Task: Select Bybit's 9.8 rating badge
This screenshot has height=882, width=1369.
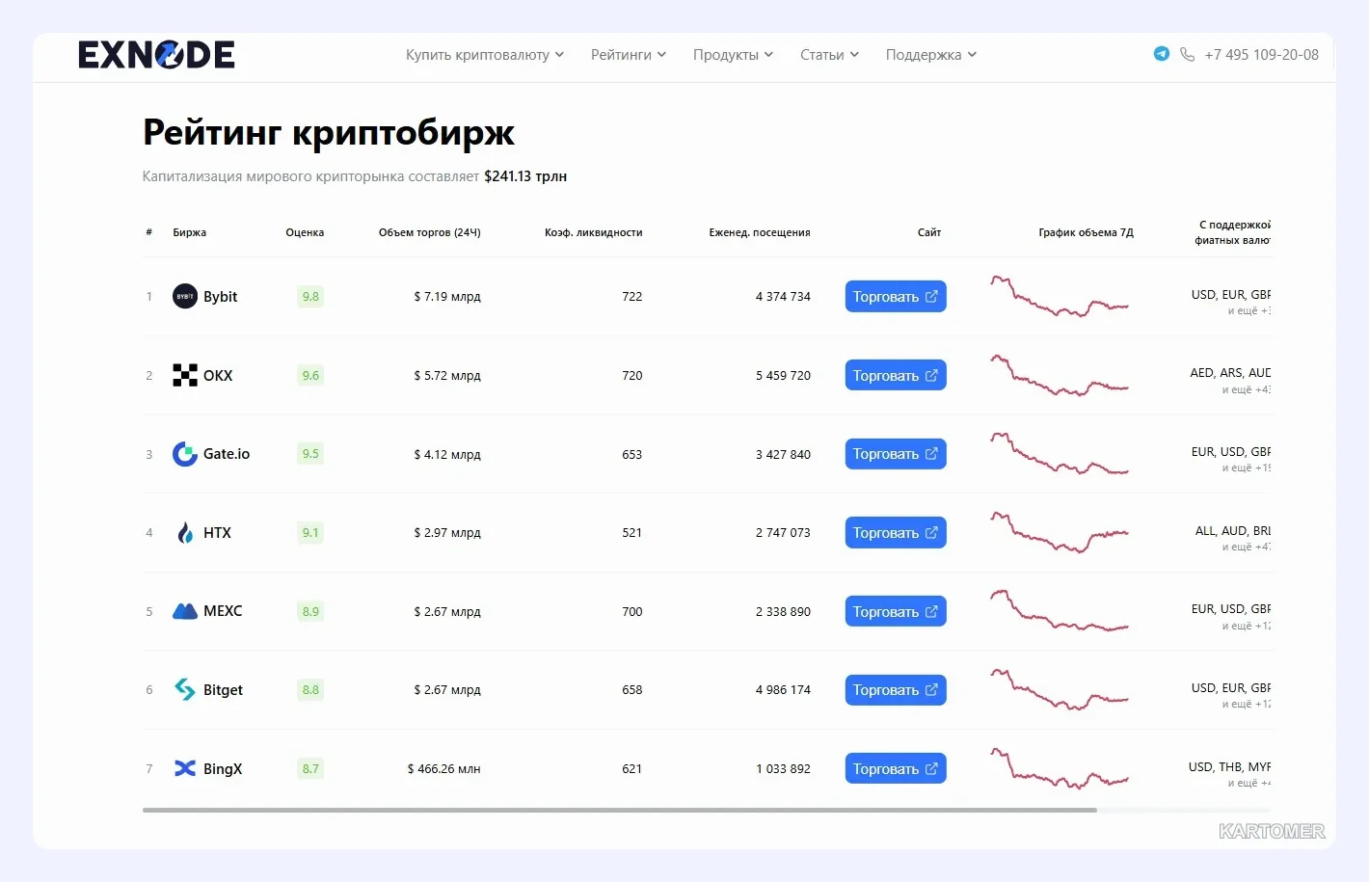Action: click(x=310, y=297)
